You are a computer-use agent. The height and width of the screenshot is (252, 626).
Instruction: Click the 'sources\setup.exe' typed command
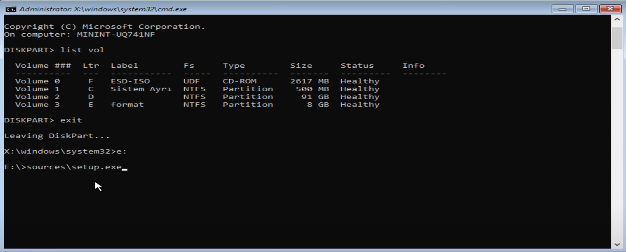[x=74, y=167]
